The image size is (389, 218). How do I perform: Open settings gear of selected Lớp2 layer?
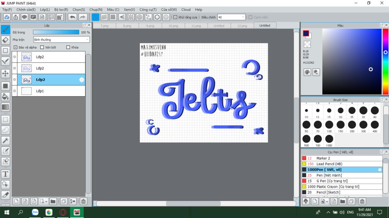pos(81,79)
